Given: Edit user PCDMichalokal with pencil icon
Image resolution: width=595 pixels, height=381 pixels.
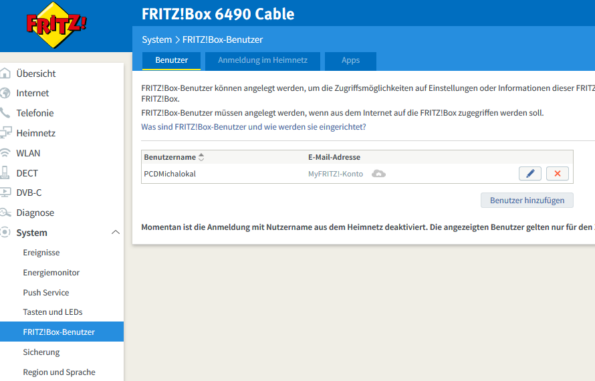Looking at the screenshot, I should 530,174.
